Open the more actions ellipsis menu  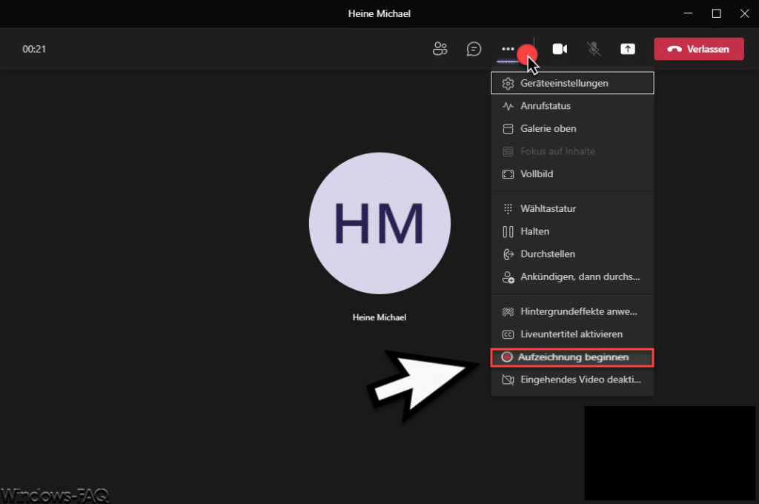click(x=508, y=49)
